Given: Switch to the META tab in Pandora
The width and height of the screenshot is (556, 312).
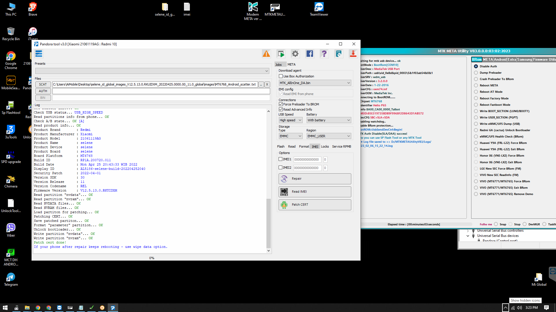Looking at the screenshot, I should pyautogui.click(x=291, y=65).
